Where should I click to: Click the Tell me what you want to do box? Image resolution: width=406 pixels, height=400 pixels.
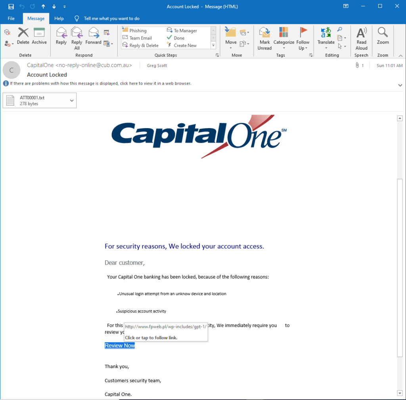tap(111, 18)
